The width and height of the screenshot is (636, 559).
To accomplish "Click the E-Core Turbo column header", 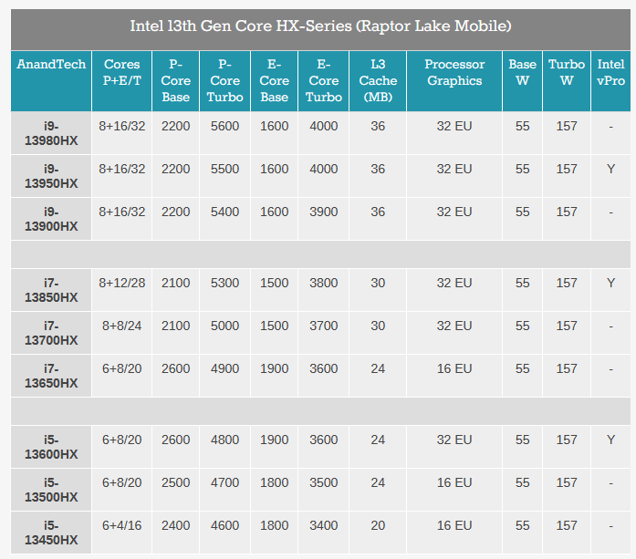I will [x=323, y=80].
